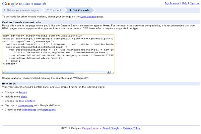Viewport: 201px width, 134px height.
Task: Click the code box left scroll arrow
Action: [x=4, y=72]
